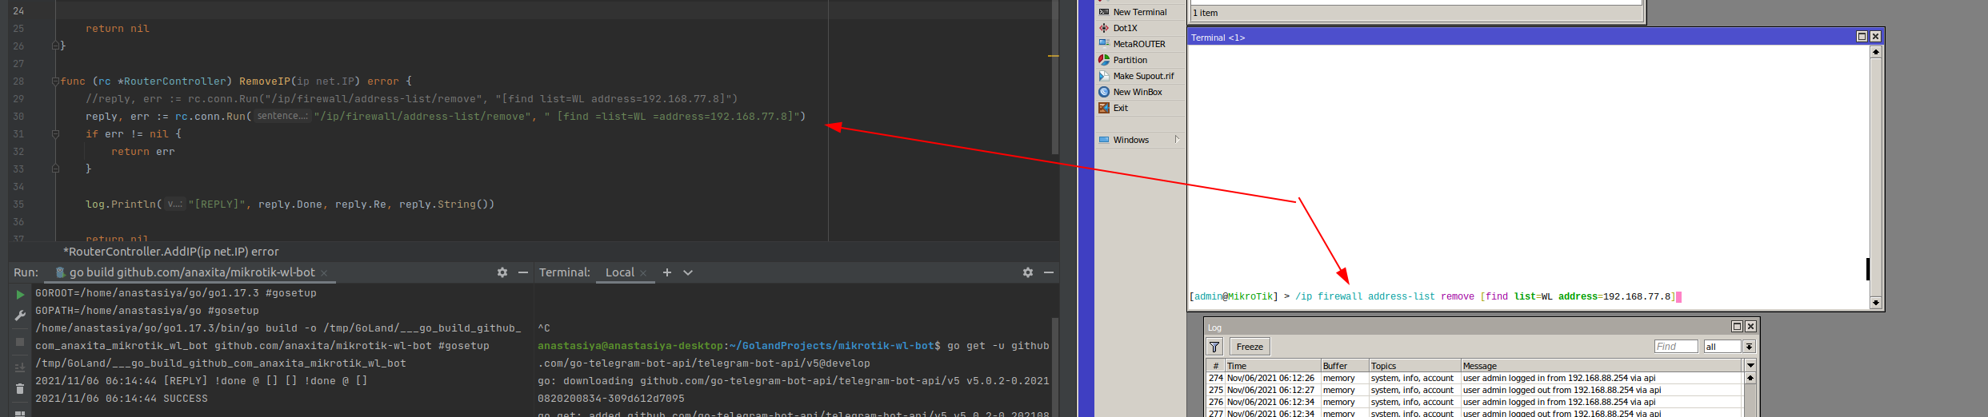
Task: Click '1 item' status text
Action: point(1206,13)
